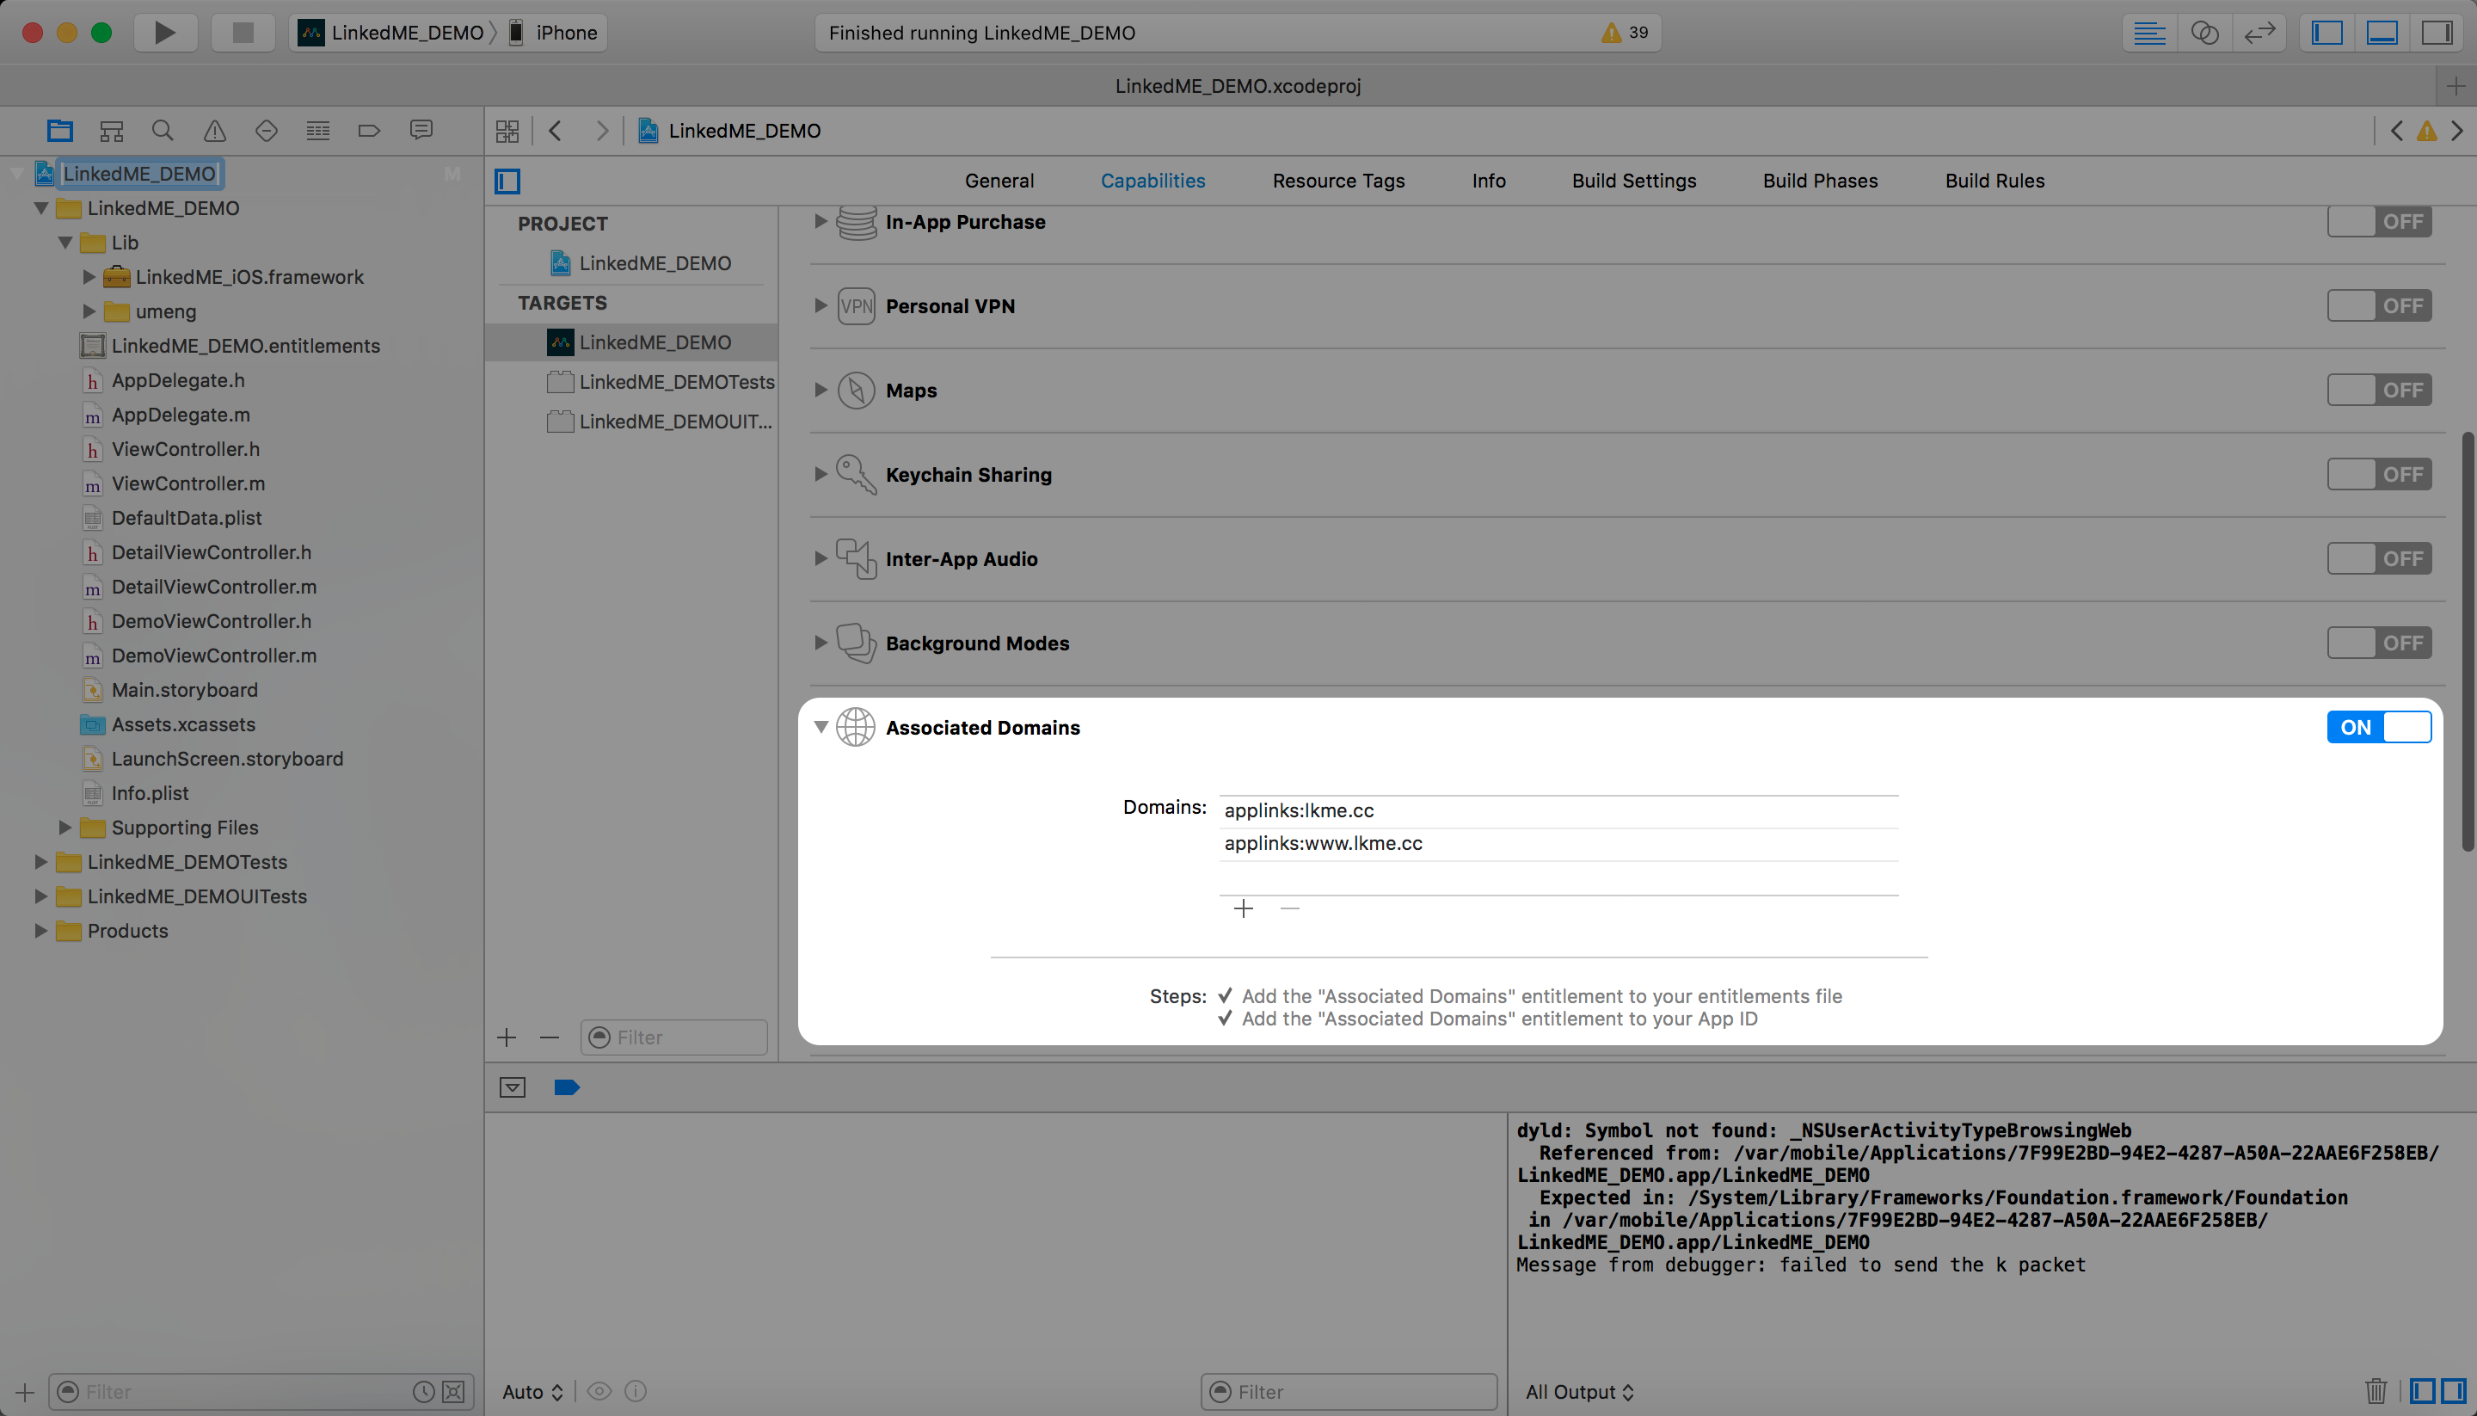The height and width of the screenshot is (1416, 2477).
Task: Turn on the Maps capability
Action: [2379, 390]
